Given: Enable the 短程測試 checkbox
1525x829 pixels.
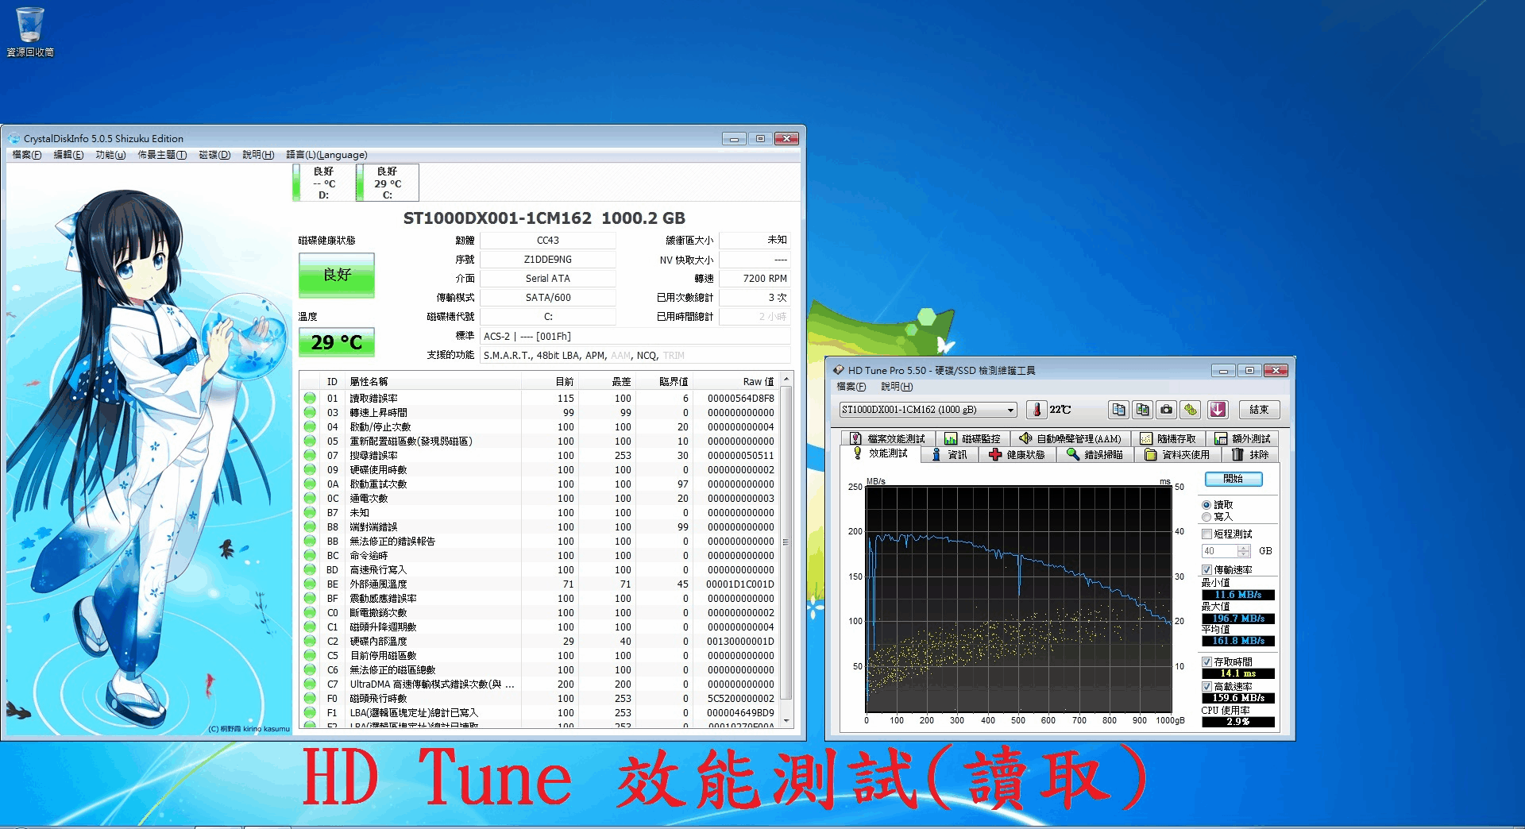Looking at the screenshot, I should click(1206, 534).
